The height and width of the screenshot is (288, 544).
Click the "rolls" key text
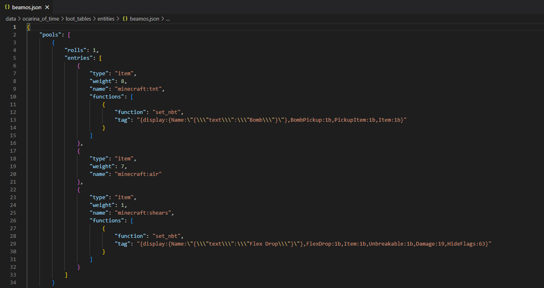click(x=75, y=50)
